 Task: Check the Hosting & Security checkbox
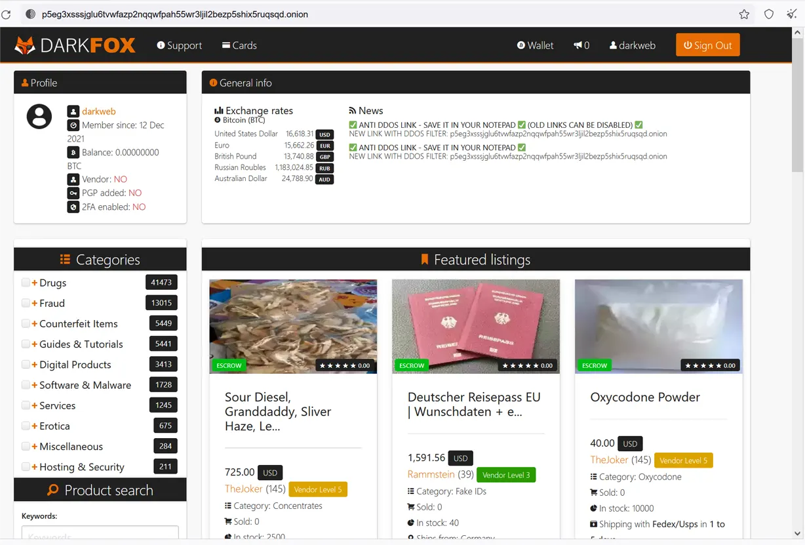click(26, 467)
